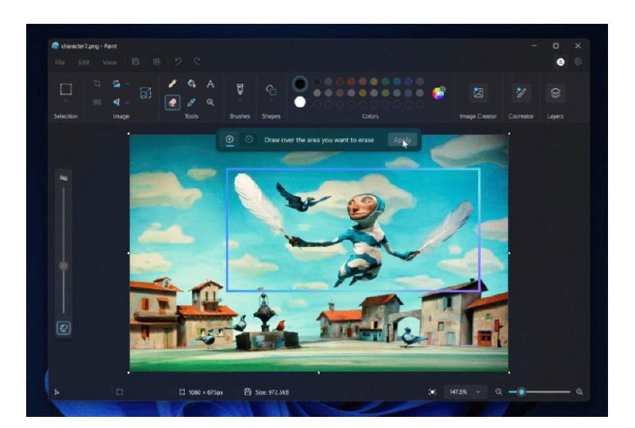Click Fit to window icon in status bar

(x=433, y=392)
